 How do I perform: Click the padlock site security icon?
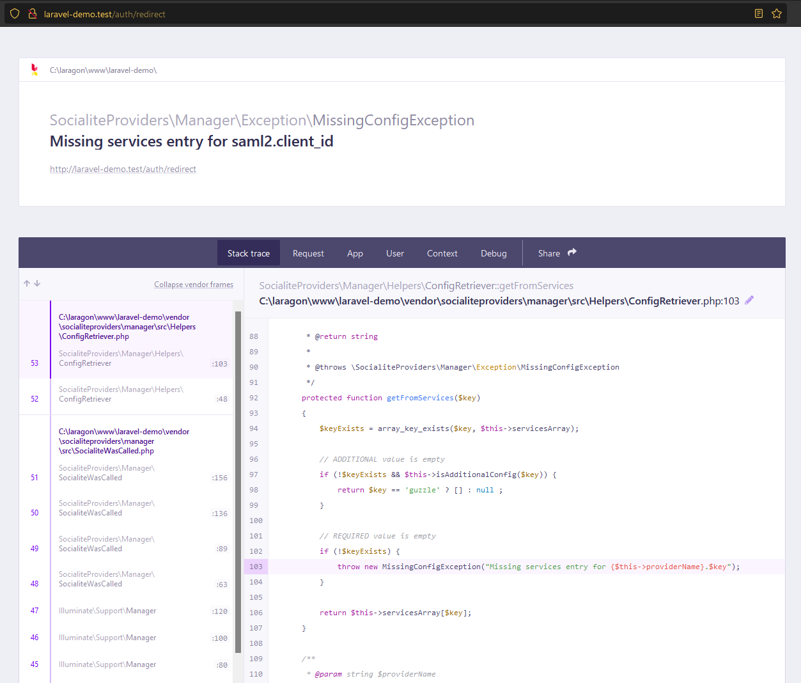(x=32, y=13)
